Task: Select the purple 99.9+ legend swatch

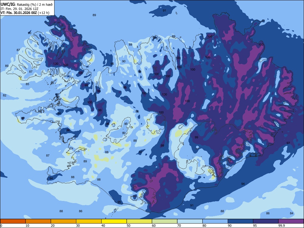Action: [291, 221]
